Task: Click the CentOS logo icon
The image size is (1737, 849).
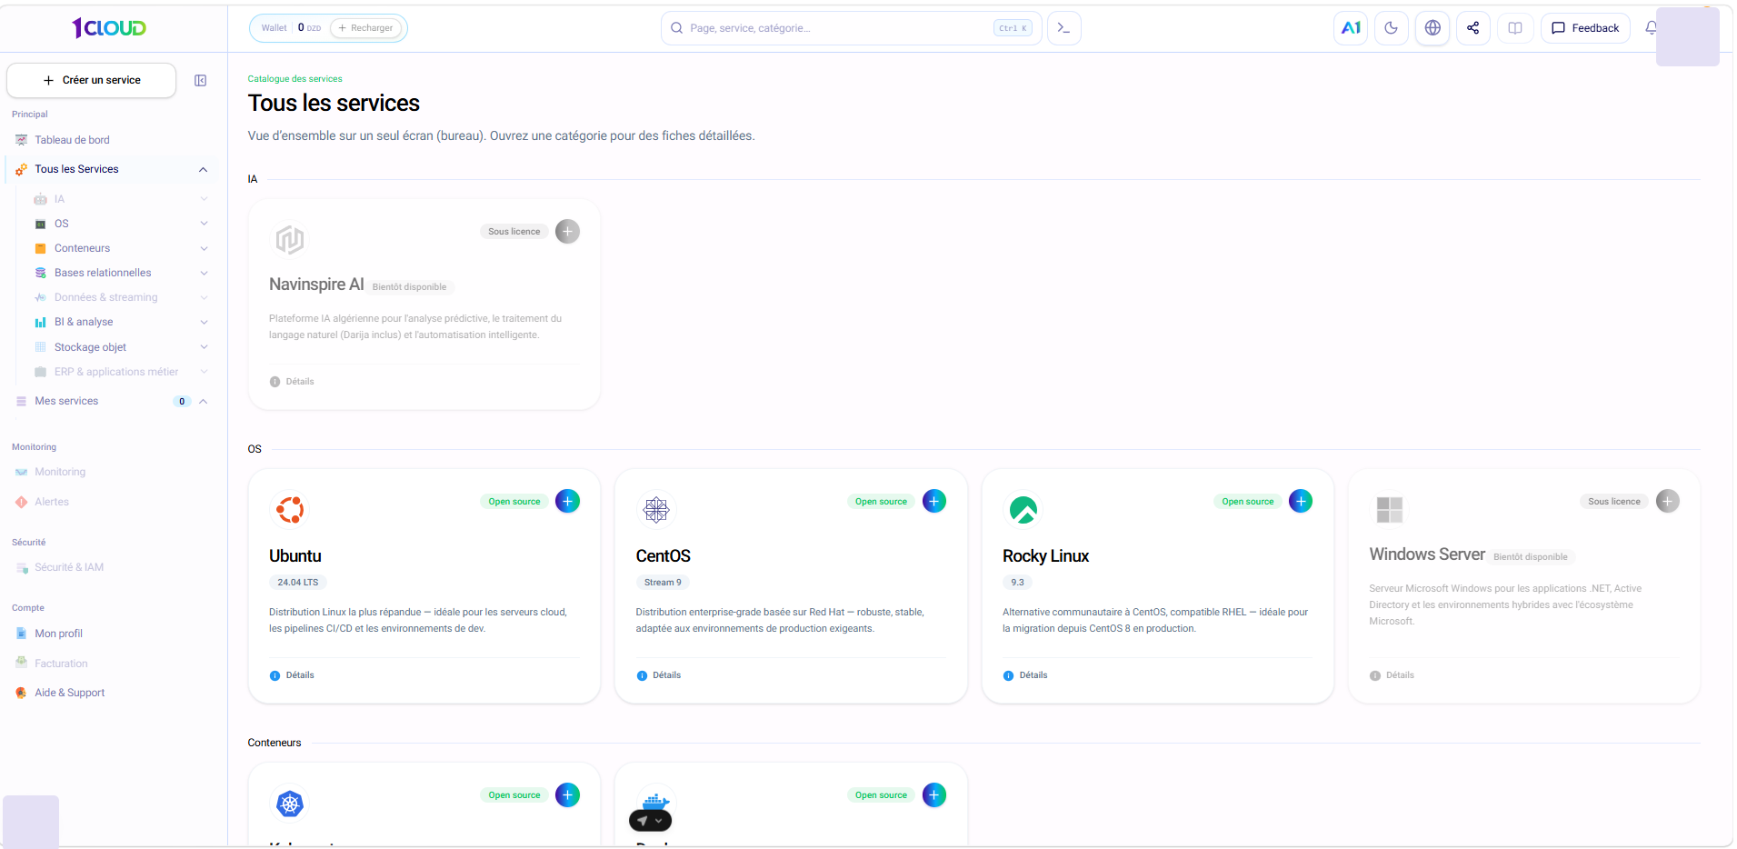Action: tap(656, 509)
